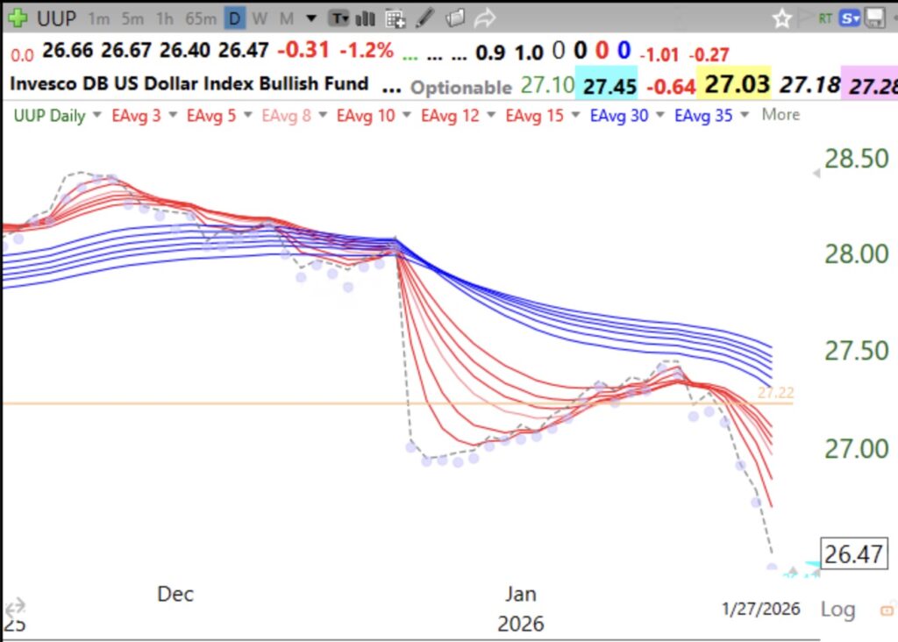Save the chart with floppy disk icon
Image resolution: width=898 pixels, height=642 pixels.
pos(873,17)
